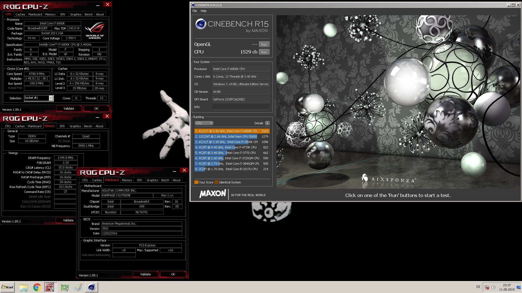Click Validate in the Mainboard CPU-Z window
This screenshot has width=522, height=293.
[145, 274]
